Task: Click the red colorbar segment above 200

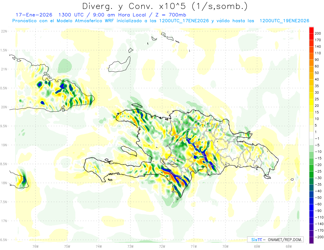Action: [x=311, y=30]
